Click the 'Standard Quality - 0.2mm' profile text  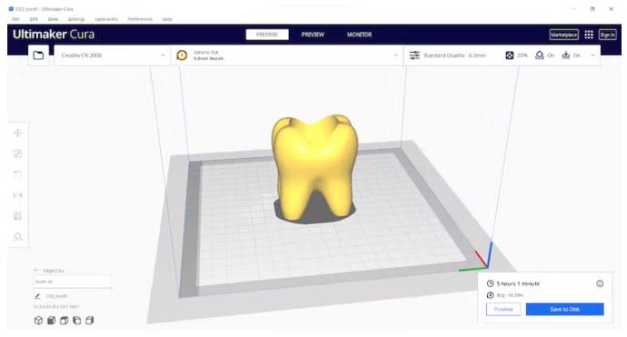tap(454, 55)
